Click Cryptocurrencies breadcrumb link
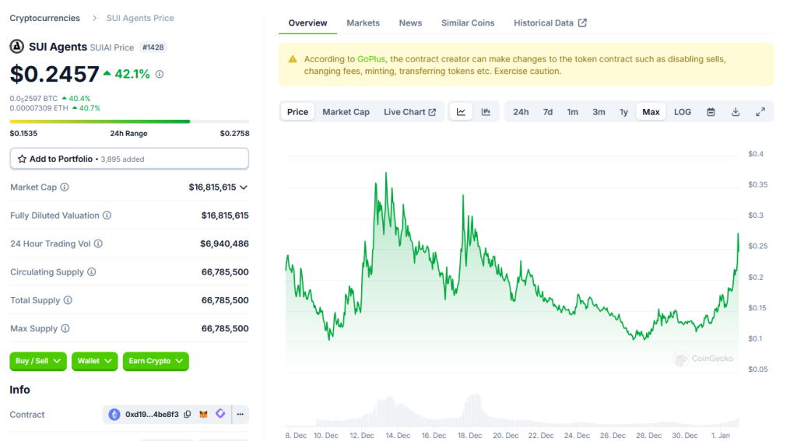Screen dimensions: 797x441 click(x=44, y=19)
